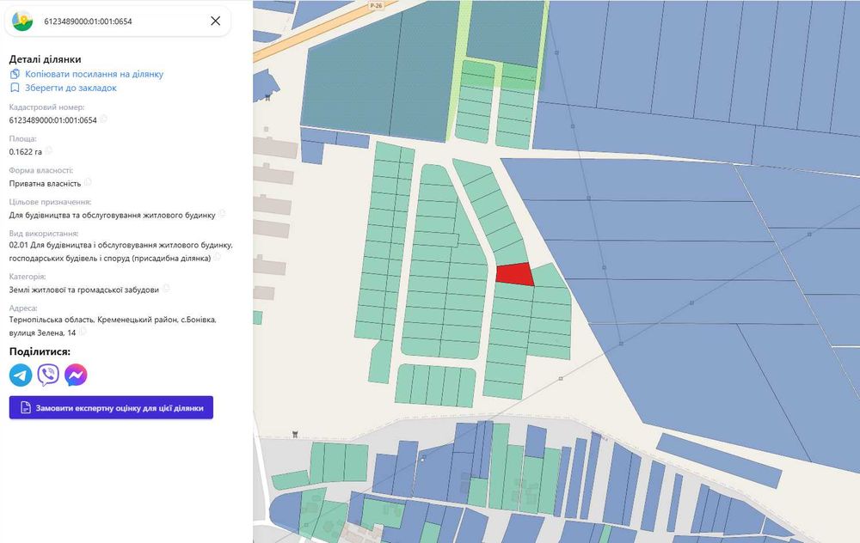Click the cadastral number search input
Screen dimensions: 860x543
coord(120,21)
